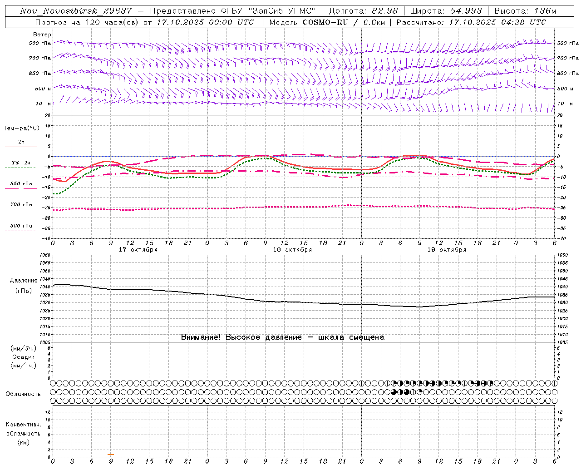Click the provider text ФГБУ "ЗапСиб УГМС"

coord(270,11)
